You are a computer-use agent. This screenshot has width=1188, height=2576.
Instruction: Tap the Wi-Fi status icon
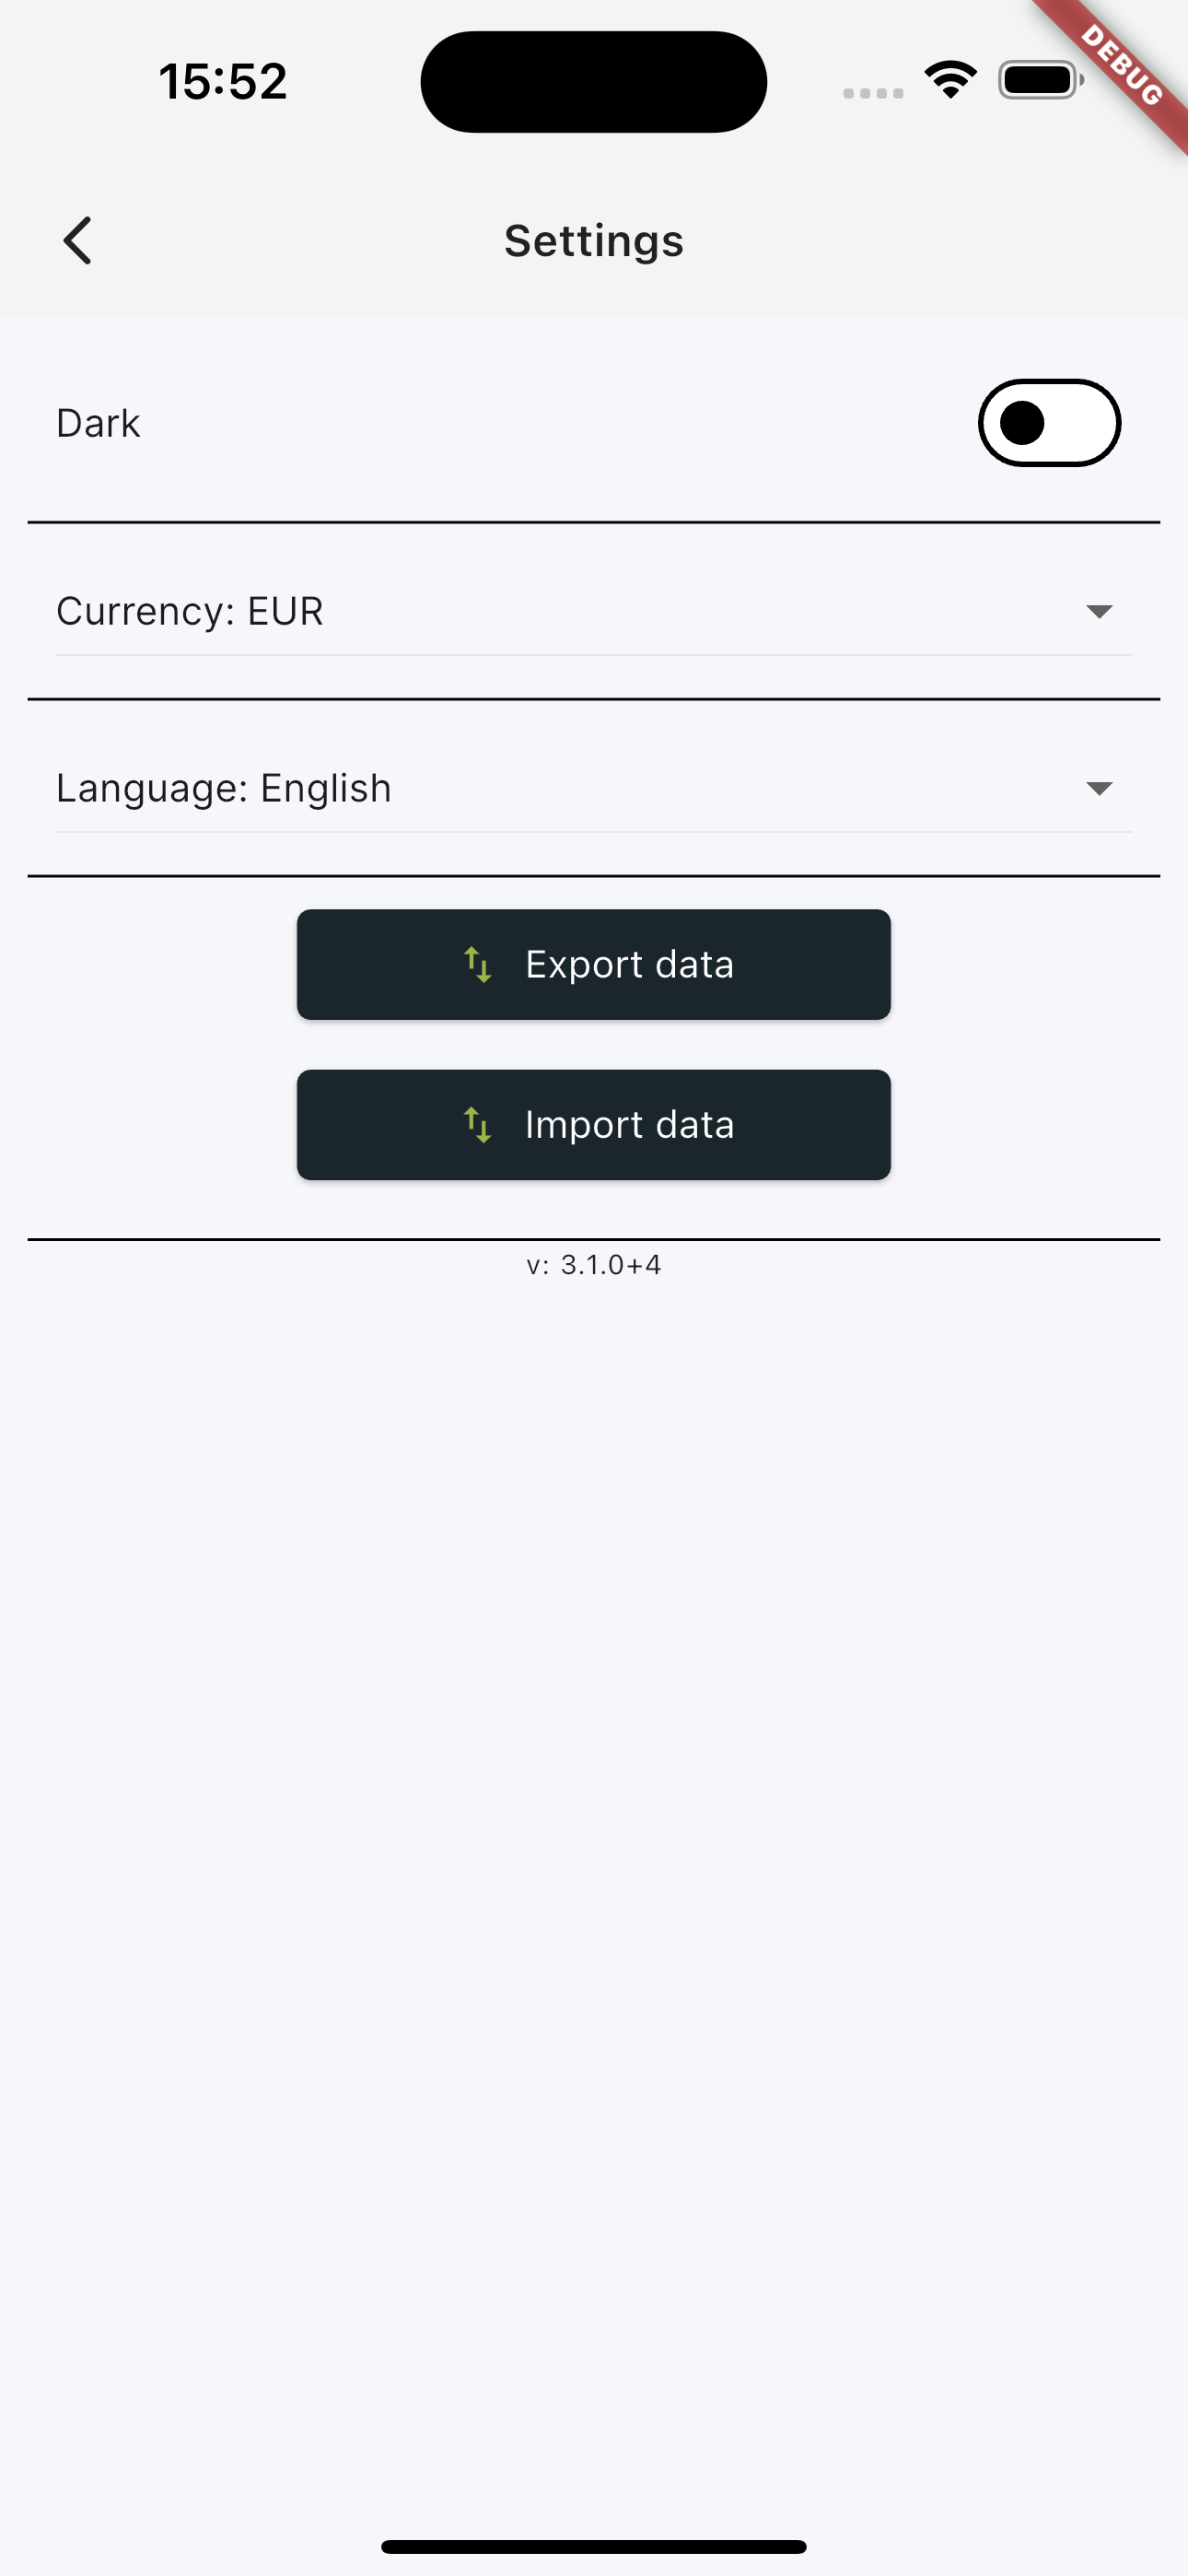950,80
